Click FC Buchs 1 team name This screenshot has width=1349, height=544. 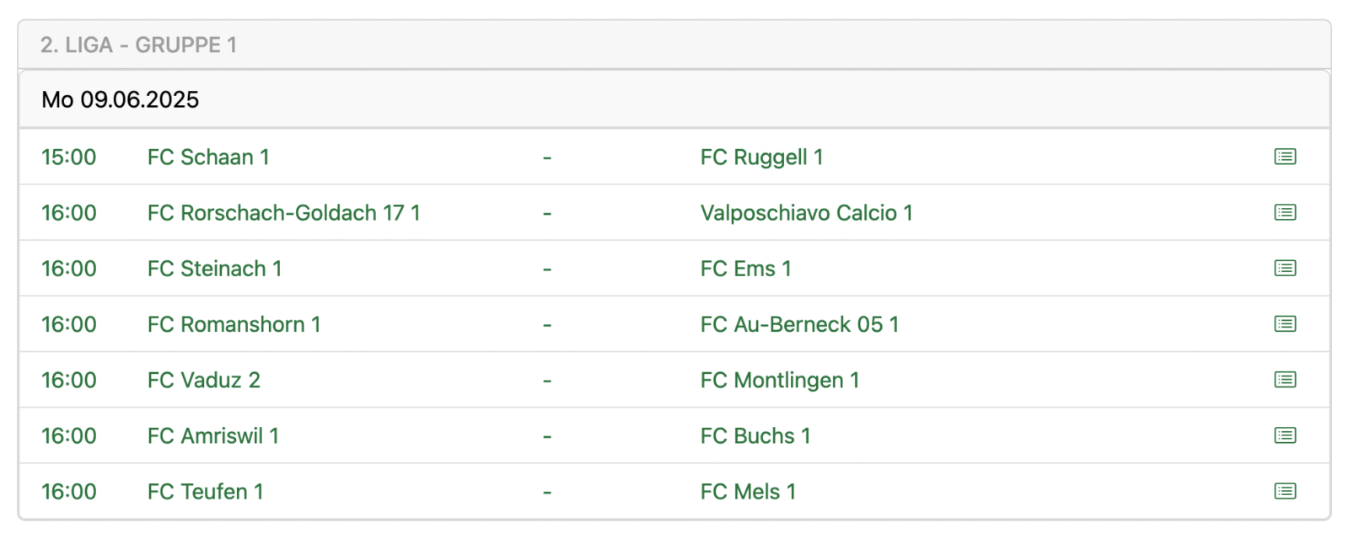755,436
